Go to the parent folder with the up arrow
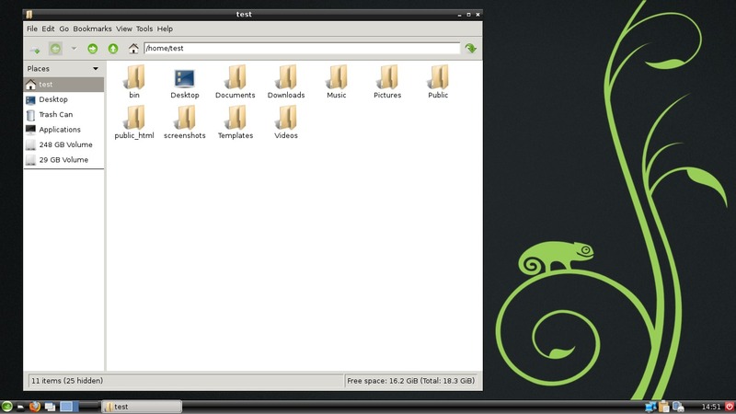The image size is (736, 414). point(112,49)
